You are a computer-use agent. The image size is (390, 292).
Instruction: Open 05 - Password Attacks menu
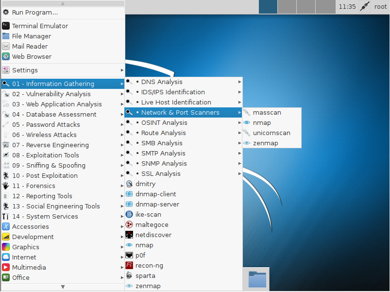pyautogui.click(x=63, y=124)
